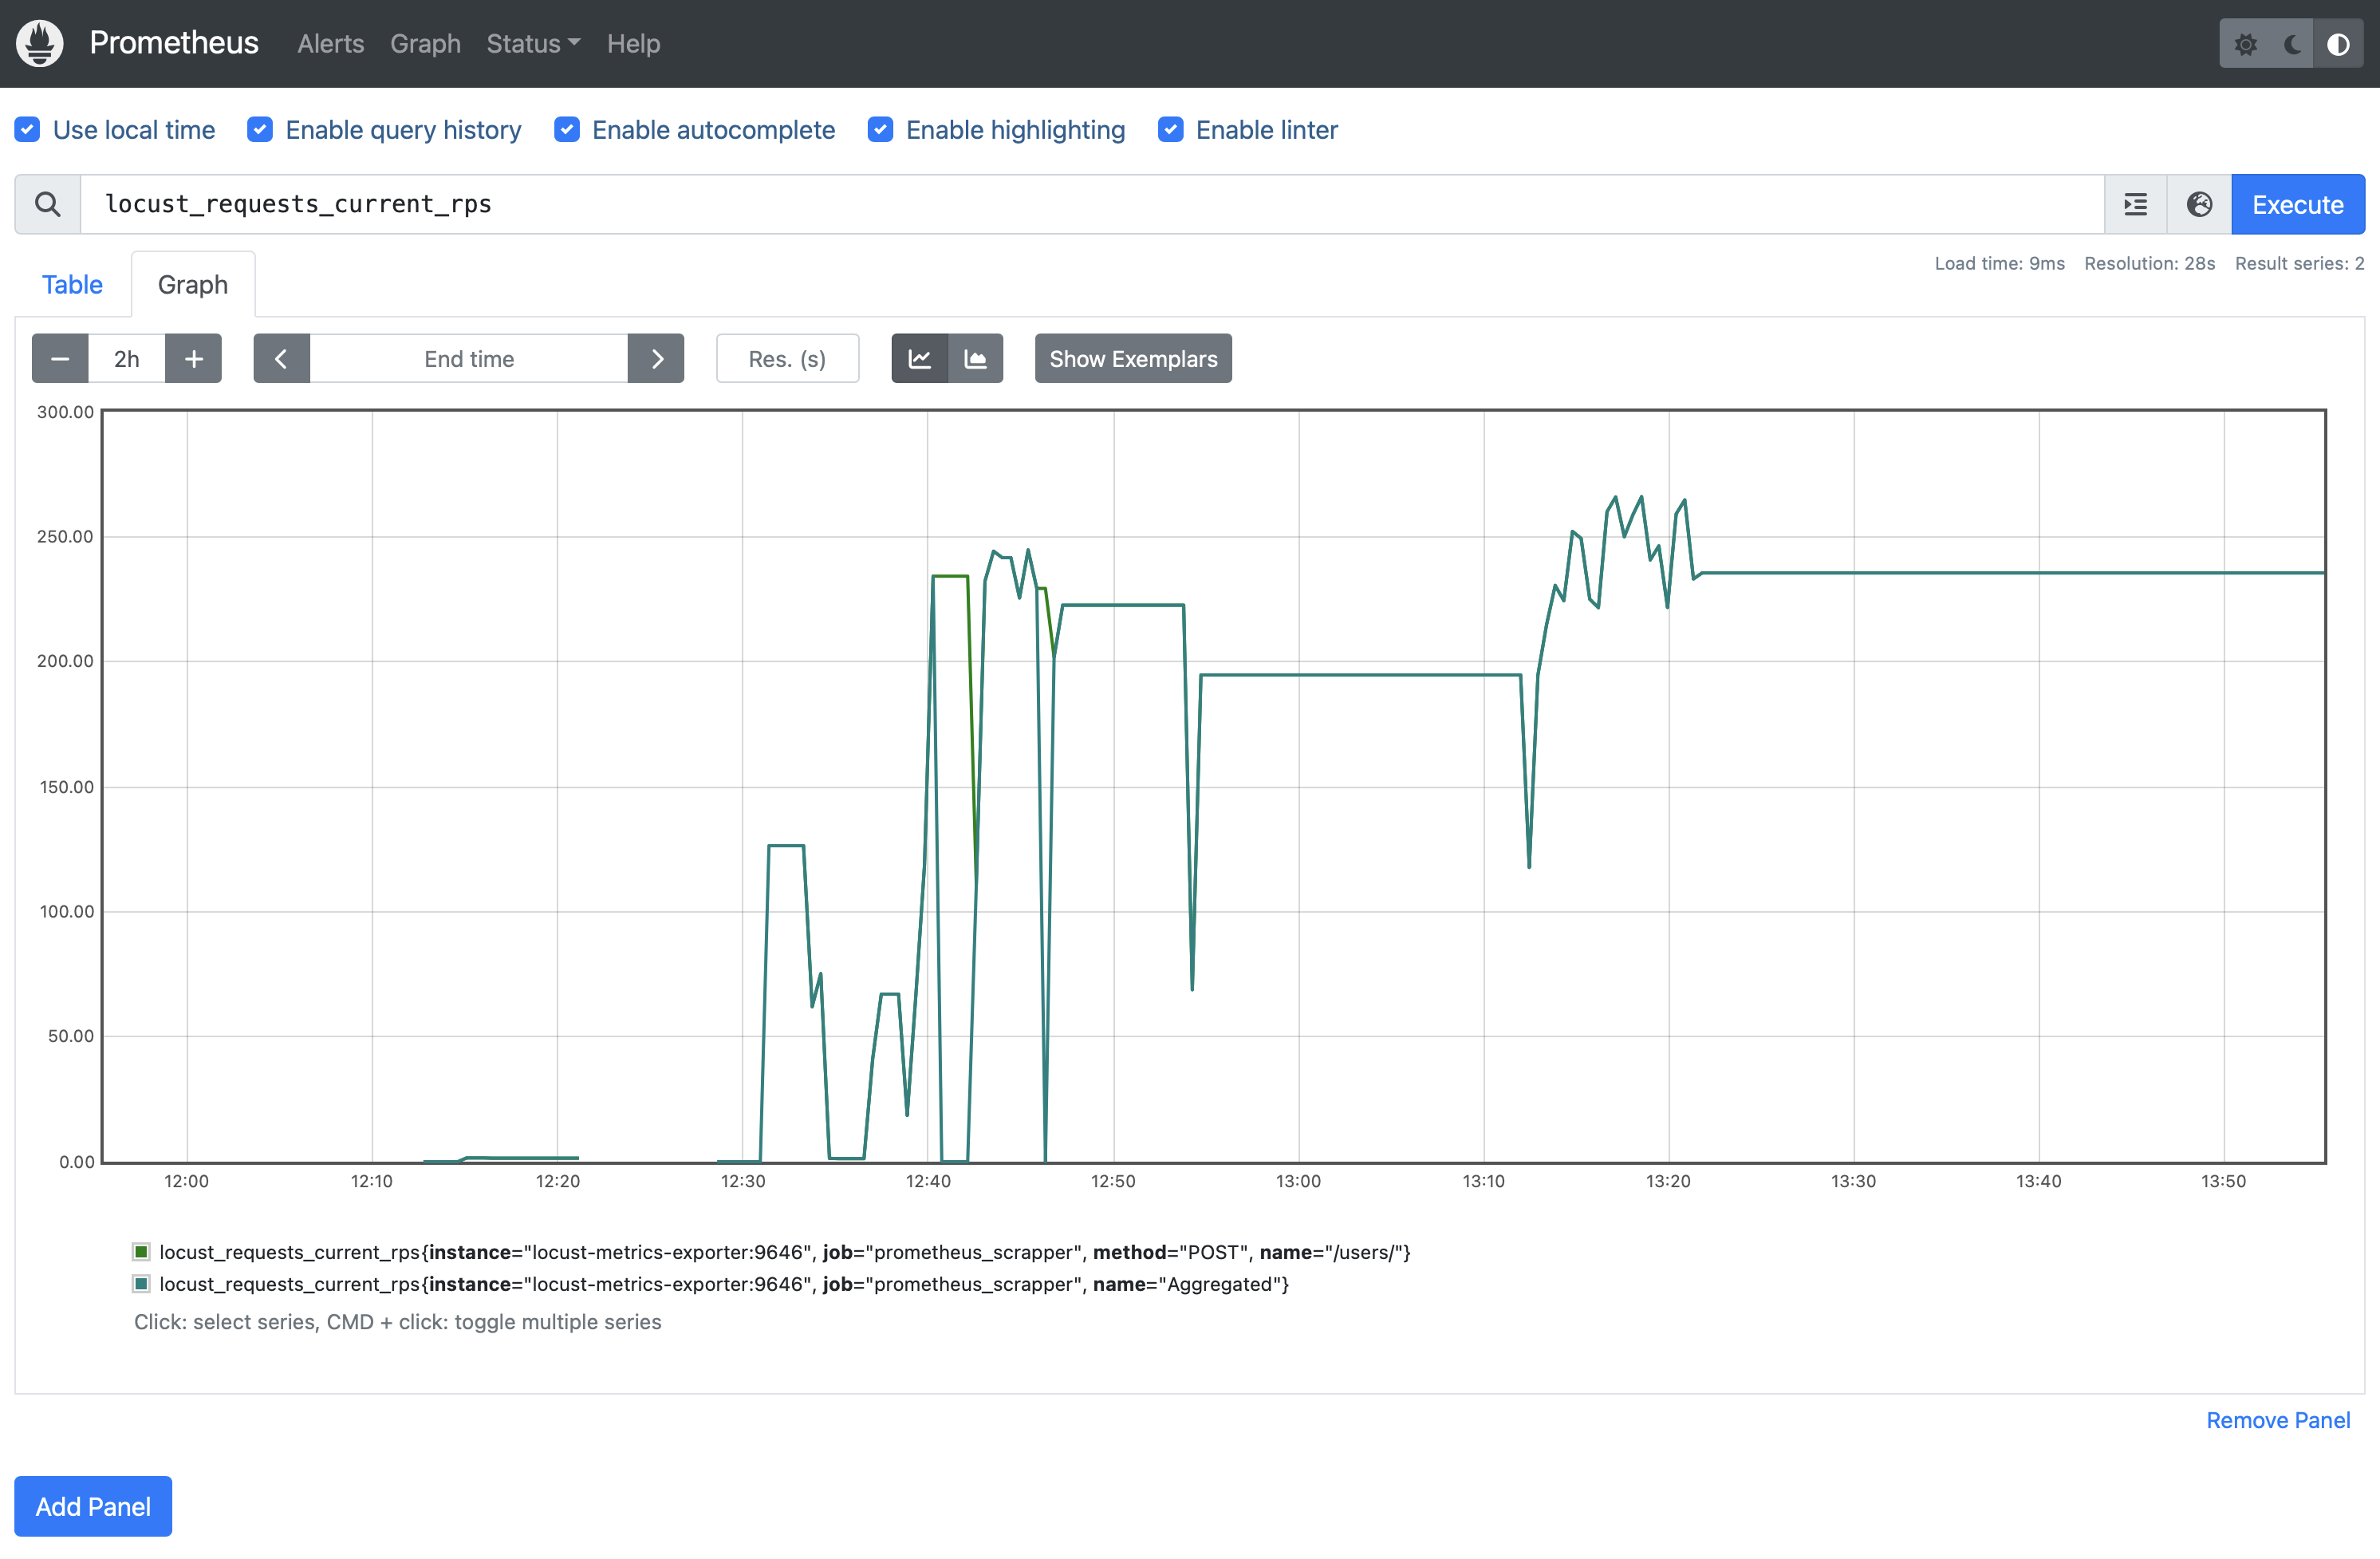This screenshot has width=2380, height=1559.
Task: Select the POST /users/ series swatch
Action: [142, 1252]
